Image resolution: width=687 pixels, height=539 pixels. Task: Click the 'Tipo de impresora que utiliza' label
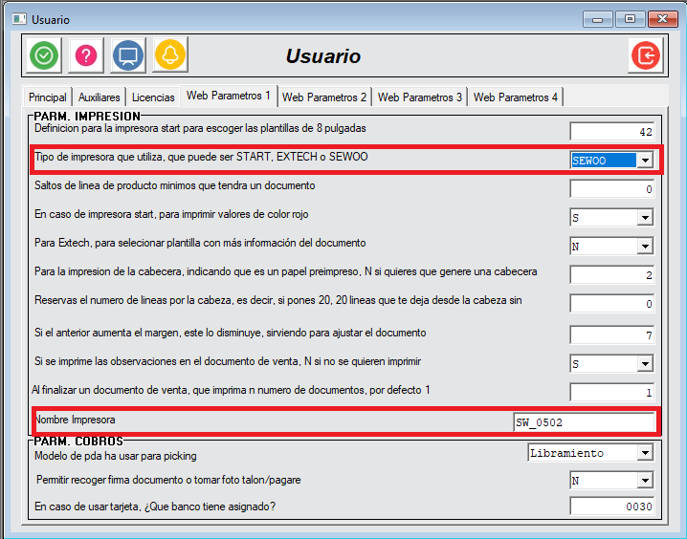tap(201, 157)
